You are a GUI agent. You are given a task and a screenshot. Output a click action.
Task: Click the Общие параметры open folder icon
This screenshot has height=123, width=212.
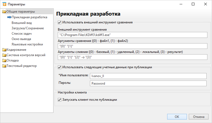coord(4,12)
